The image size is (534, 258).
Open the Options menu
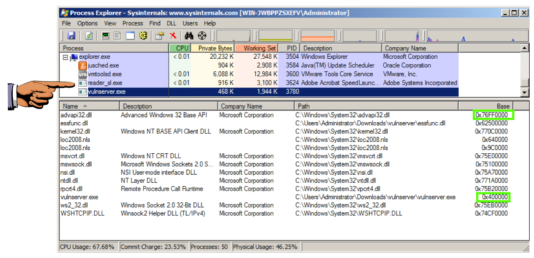point(88,23)
